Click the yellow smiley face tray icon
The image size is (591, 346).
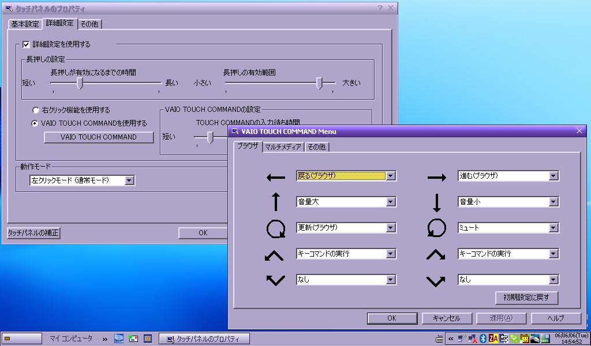524,339
